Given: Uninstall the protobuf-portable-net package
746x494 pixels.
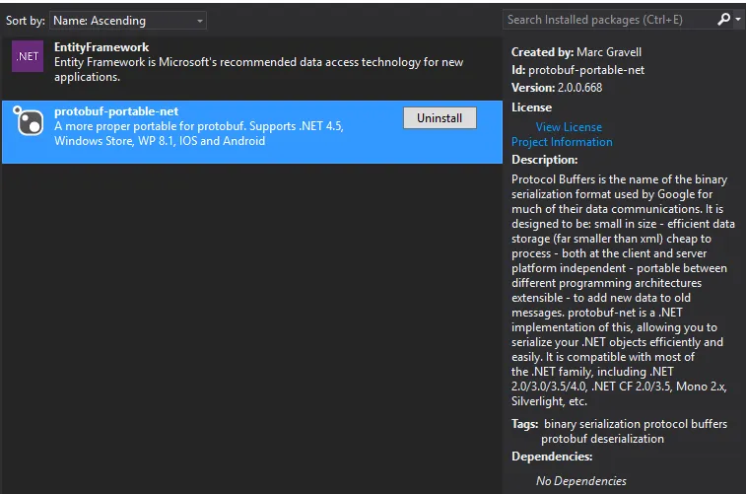Looking at the screenshot, I should pos(440,118).
